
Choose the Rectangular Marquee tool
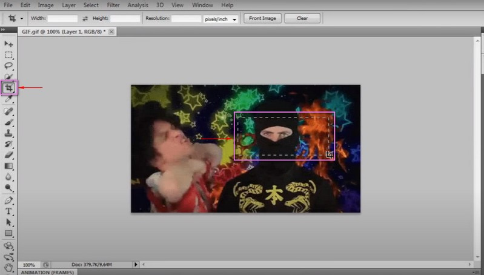click(8, 55)
